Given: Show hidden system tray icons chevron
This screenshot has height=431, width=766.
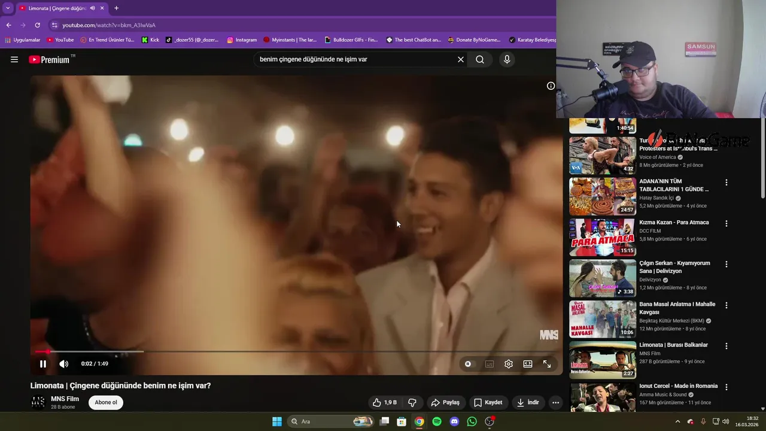Looking at the screenshot, I should (677, 421).
